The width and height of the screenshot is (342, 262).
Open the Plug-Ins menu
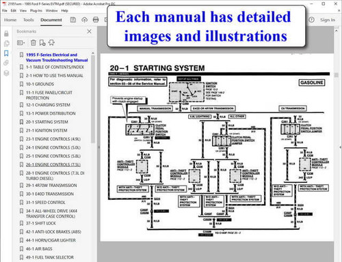coord(36,10)
